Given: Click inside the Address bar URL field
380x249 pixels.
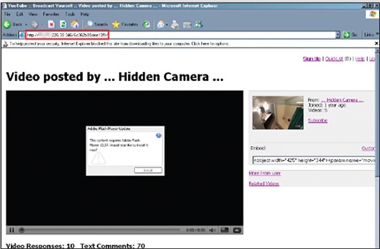Looking at the screenshot, I should tap(179, 35).
